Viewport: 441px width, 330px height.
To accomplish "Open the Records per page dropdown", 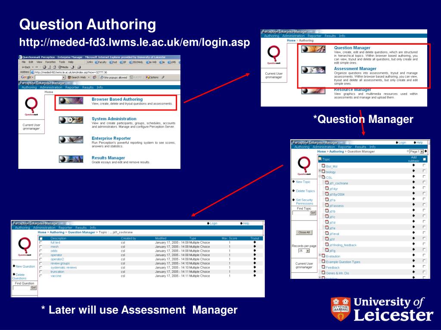I will pyautogui.click(x=307, y=251).
